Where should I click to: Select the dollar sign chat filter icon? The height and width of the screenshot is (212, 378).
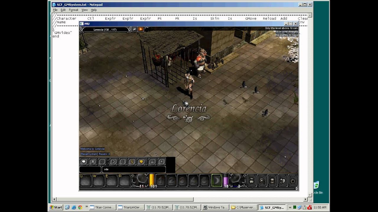coord(132,162)
